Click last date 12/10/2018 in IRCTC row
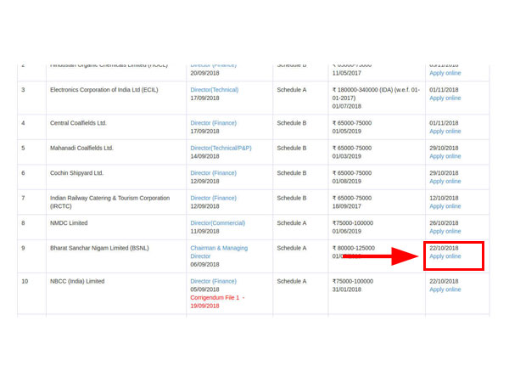509x382 pixels. point(444,198)
